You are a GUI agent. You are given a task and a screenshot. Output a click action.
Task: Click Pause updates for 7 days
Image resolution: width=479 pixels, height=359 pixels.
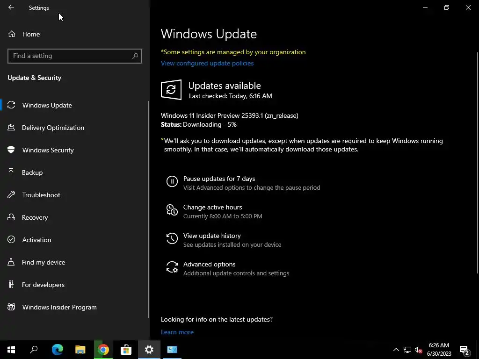(x=219, y=179)
